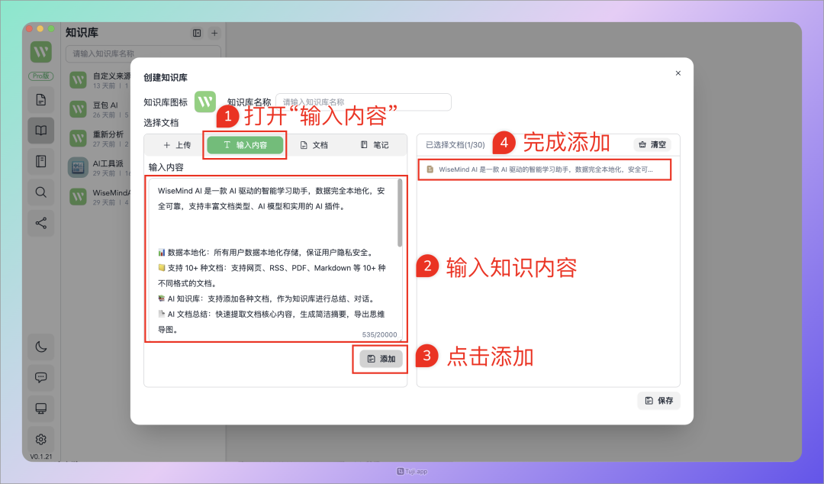The height and width of the screenshot is (484, 824).
Task: Click the 清空 button
Action: click(652, 144)
